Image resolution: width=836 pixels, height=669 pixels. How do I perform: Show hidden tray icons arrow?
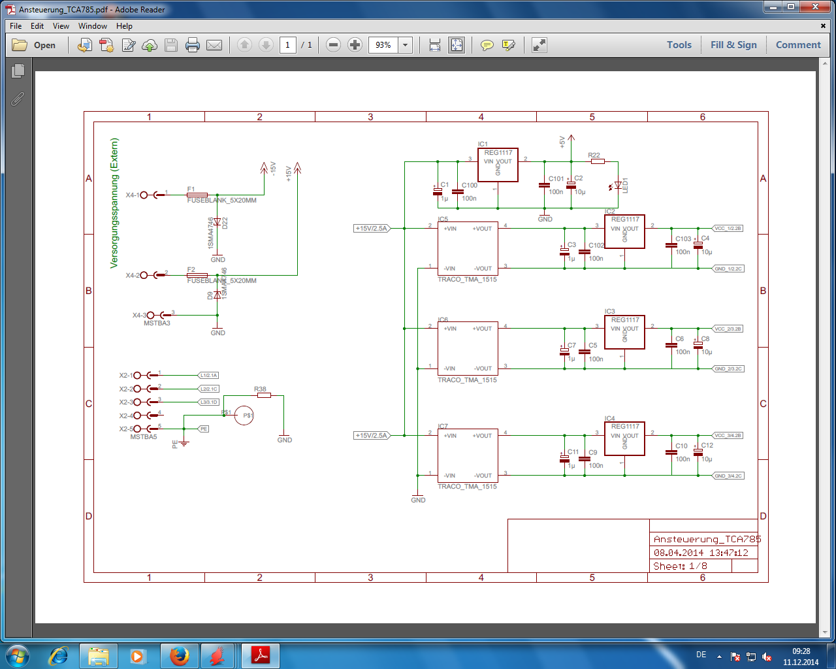coord(719,657)
